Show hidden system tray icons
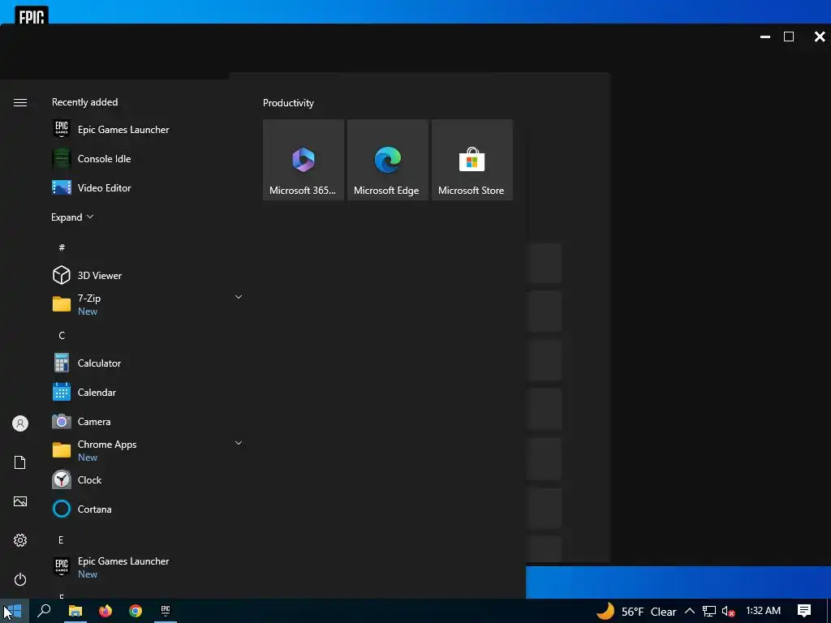This screenshot has height=623, width=831. click(x=690, y=612)
